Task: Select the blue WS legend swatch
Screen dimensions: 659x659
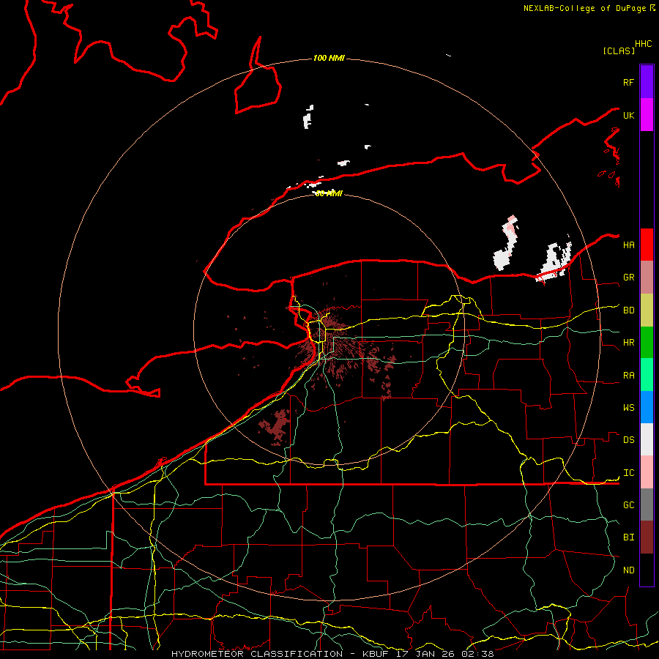Action: 647,407
